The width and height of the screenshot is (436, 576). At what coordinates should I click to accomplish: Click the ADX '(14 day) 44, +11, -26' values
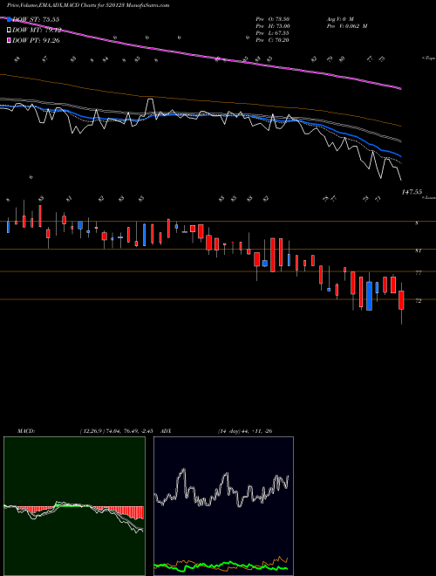point(245,431)
